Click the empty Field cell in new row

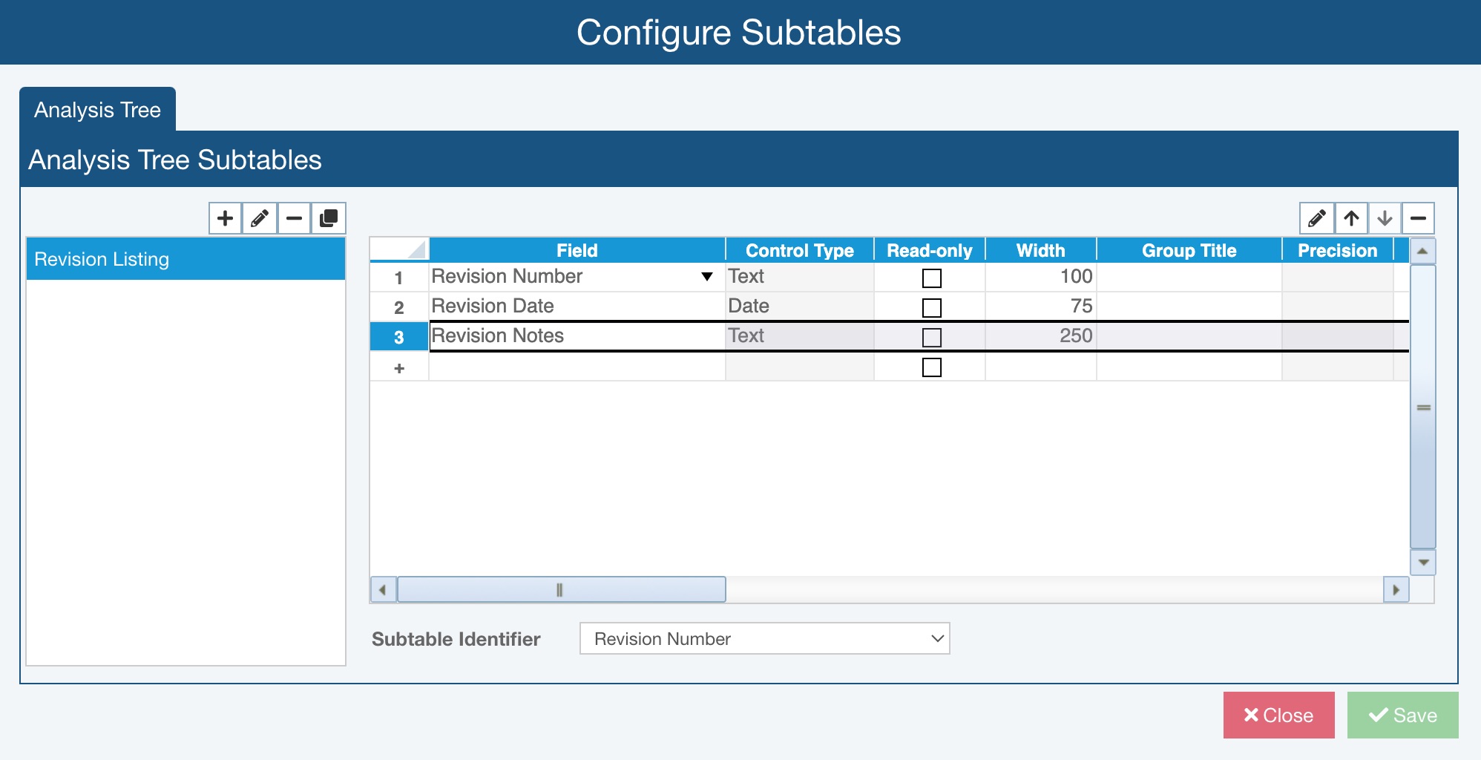(x=577, y=367)
